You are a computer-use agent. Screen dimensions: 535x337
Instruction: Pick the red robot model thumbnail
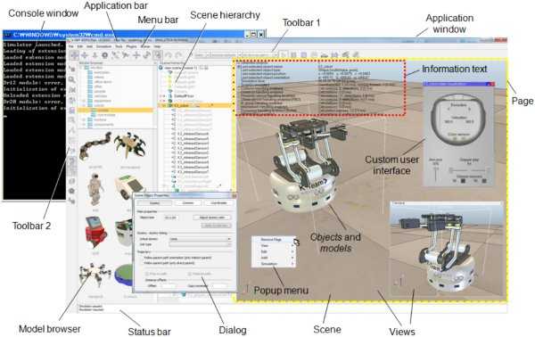pyautogui.click(x=96, y=233)
